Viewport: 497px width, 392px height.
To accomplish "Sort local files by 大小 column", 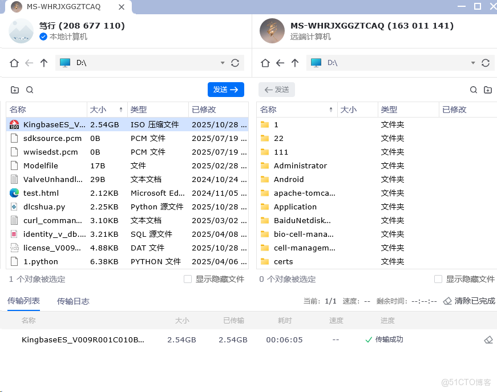I will (107, 110).
